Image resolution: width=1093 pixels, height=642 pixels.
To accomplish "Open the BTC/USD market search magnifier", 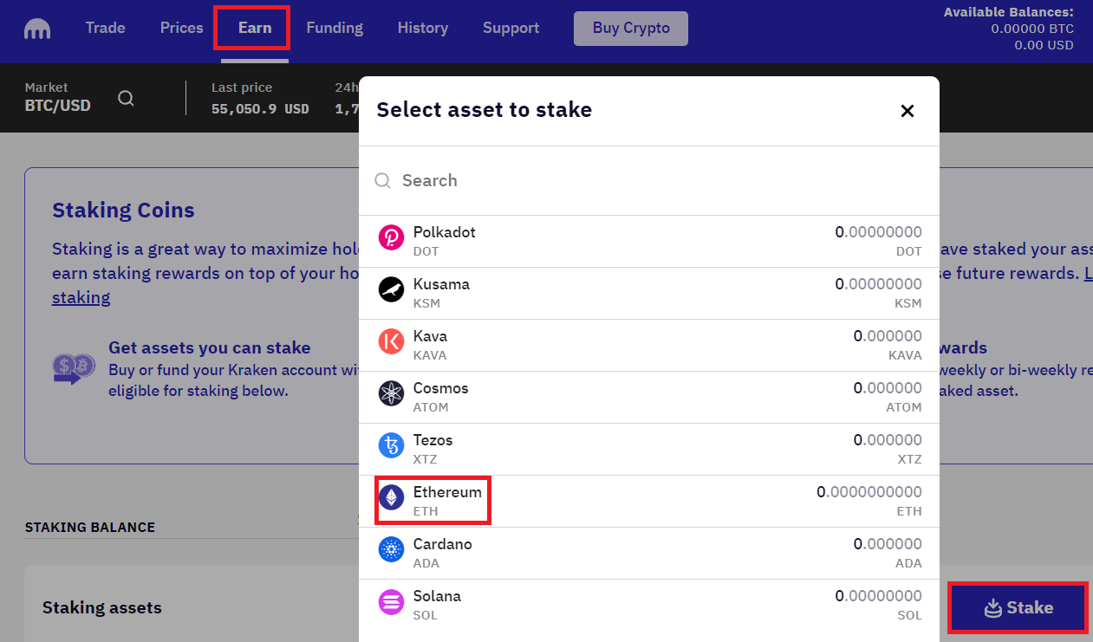I will tap(126, 98).
